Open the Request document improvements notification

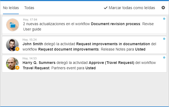84,45
